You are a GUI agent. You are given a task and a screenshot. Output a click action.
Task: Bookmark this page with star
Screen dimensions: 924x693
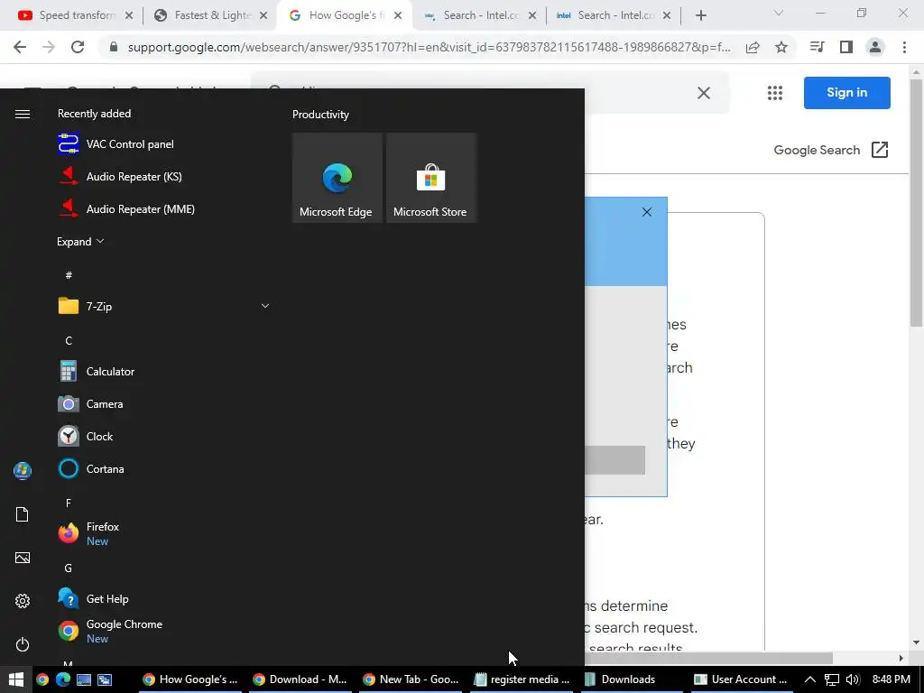pos(781,47)
